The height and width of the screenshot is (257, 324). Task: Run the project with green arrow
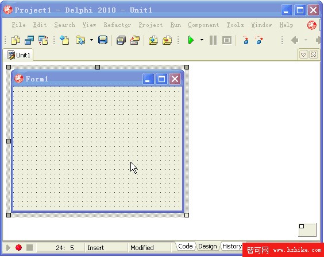(191, 40)
